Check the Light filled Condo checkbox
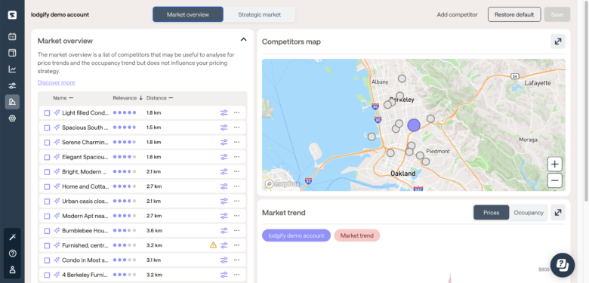Screen dimensions: 589x283 click(47, 113)
